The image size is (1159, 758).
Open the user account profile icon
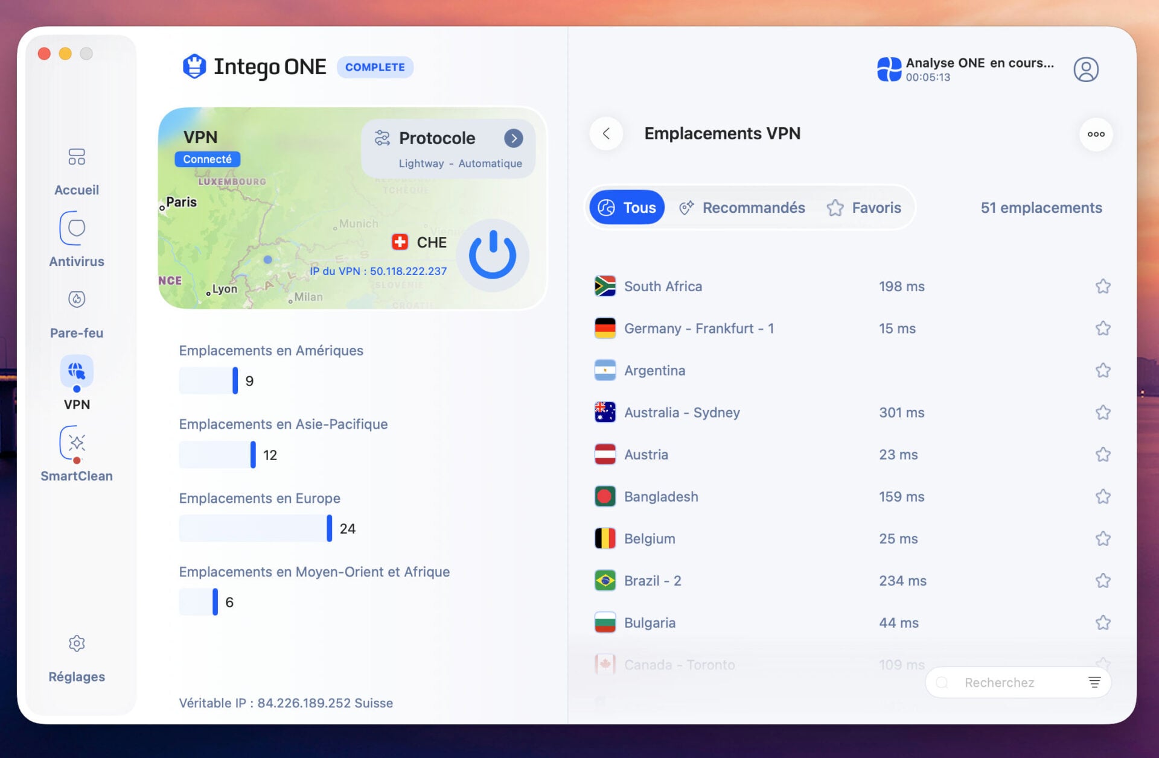tap(1085, 69)
